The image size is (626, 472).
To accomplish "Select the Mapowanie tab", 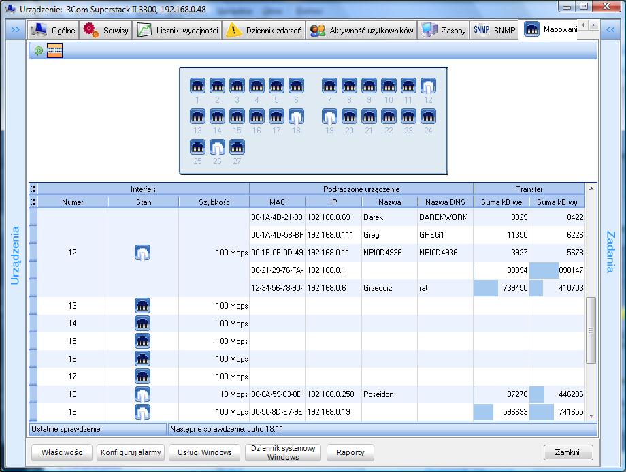I will click(550, 29).
